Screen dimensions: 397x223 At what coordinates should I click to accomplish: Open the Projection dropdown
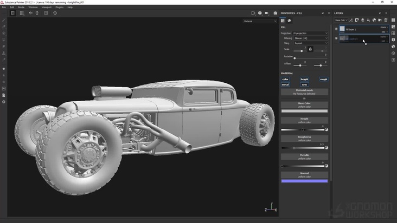coord(310,33)
